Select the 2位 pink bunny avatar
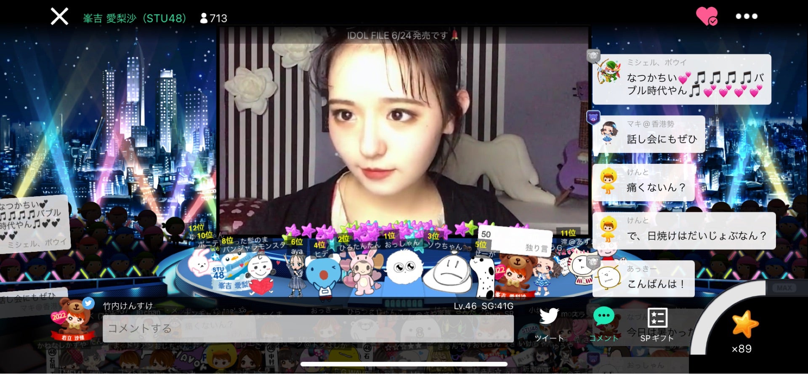The height and width of the screenshot is (374, 808). coord(362,272)
